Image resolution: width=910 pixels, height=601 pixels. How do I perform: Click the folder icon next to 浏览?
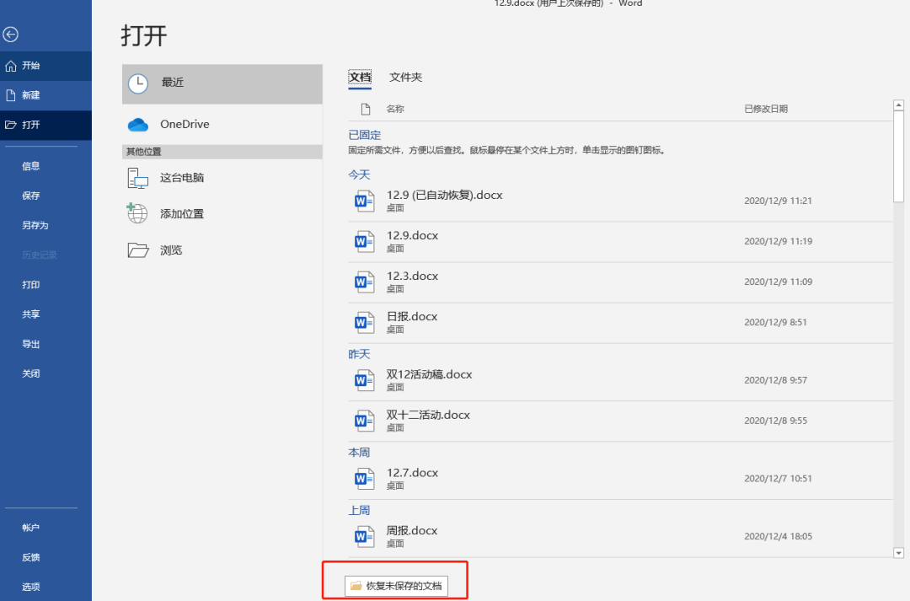[x=138, y=250]
